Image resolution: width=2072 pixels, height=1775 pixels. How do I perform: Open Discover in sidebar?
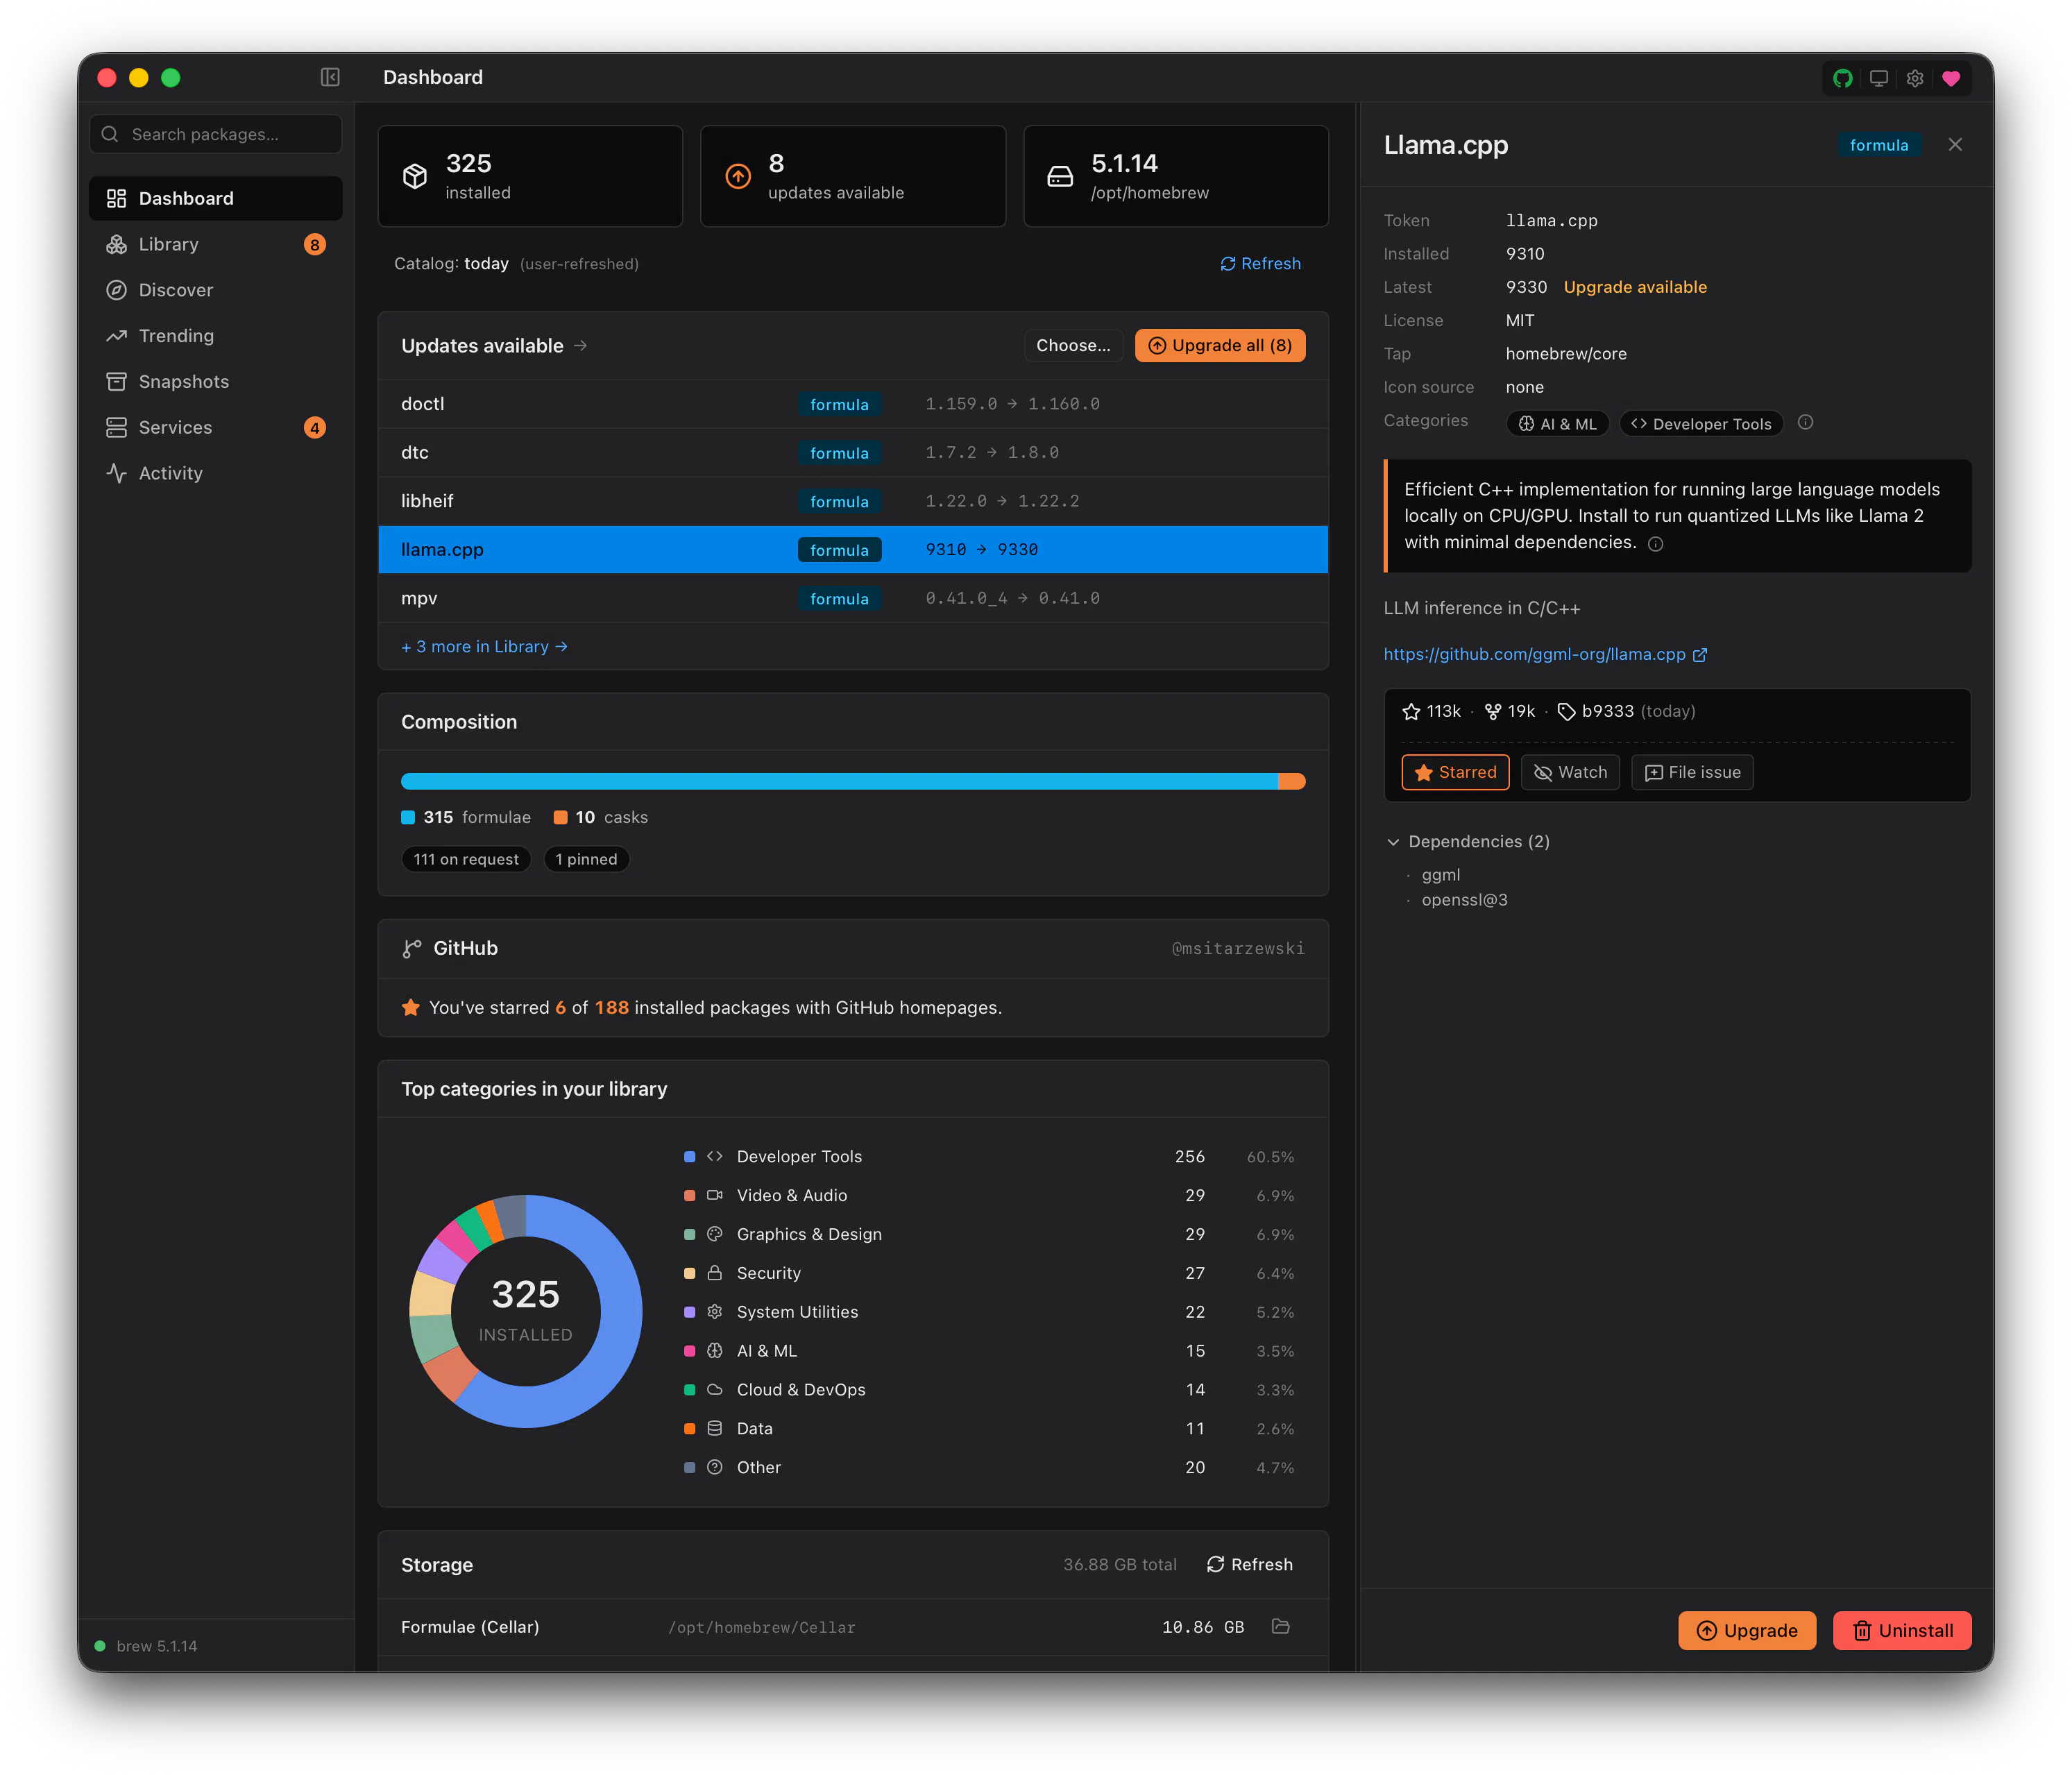(216, 290)
